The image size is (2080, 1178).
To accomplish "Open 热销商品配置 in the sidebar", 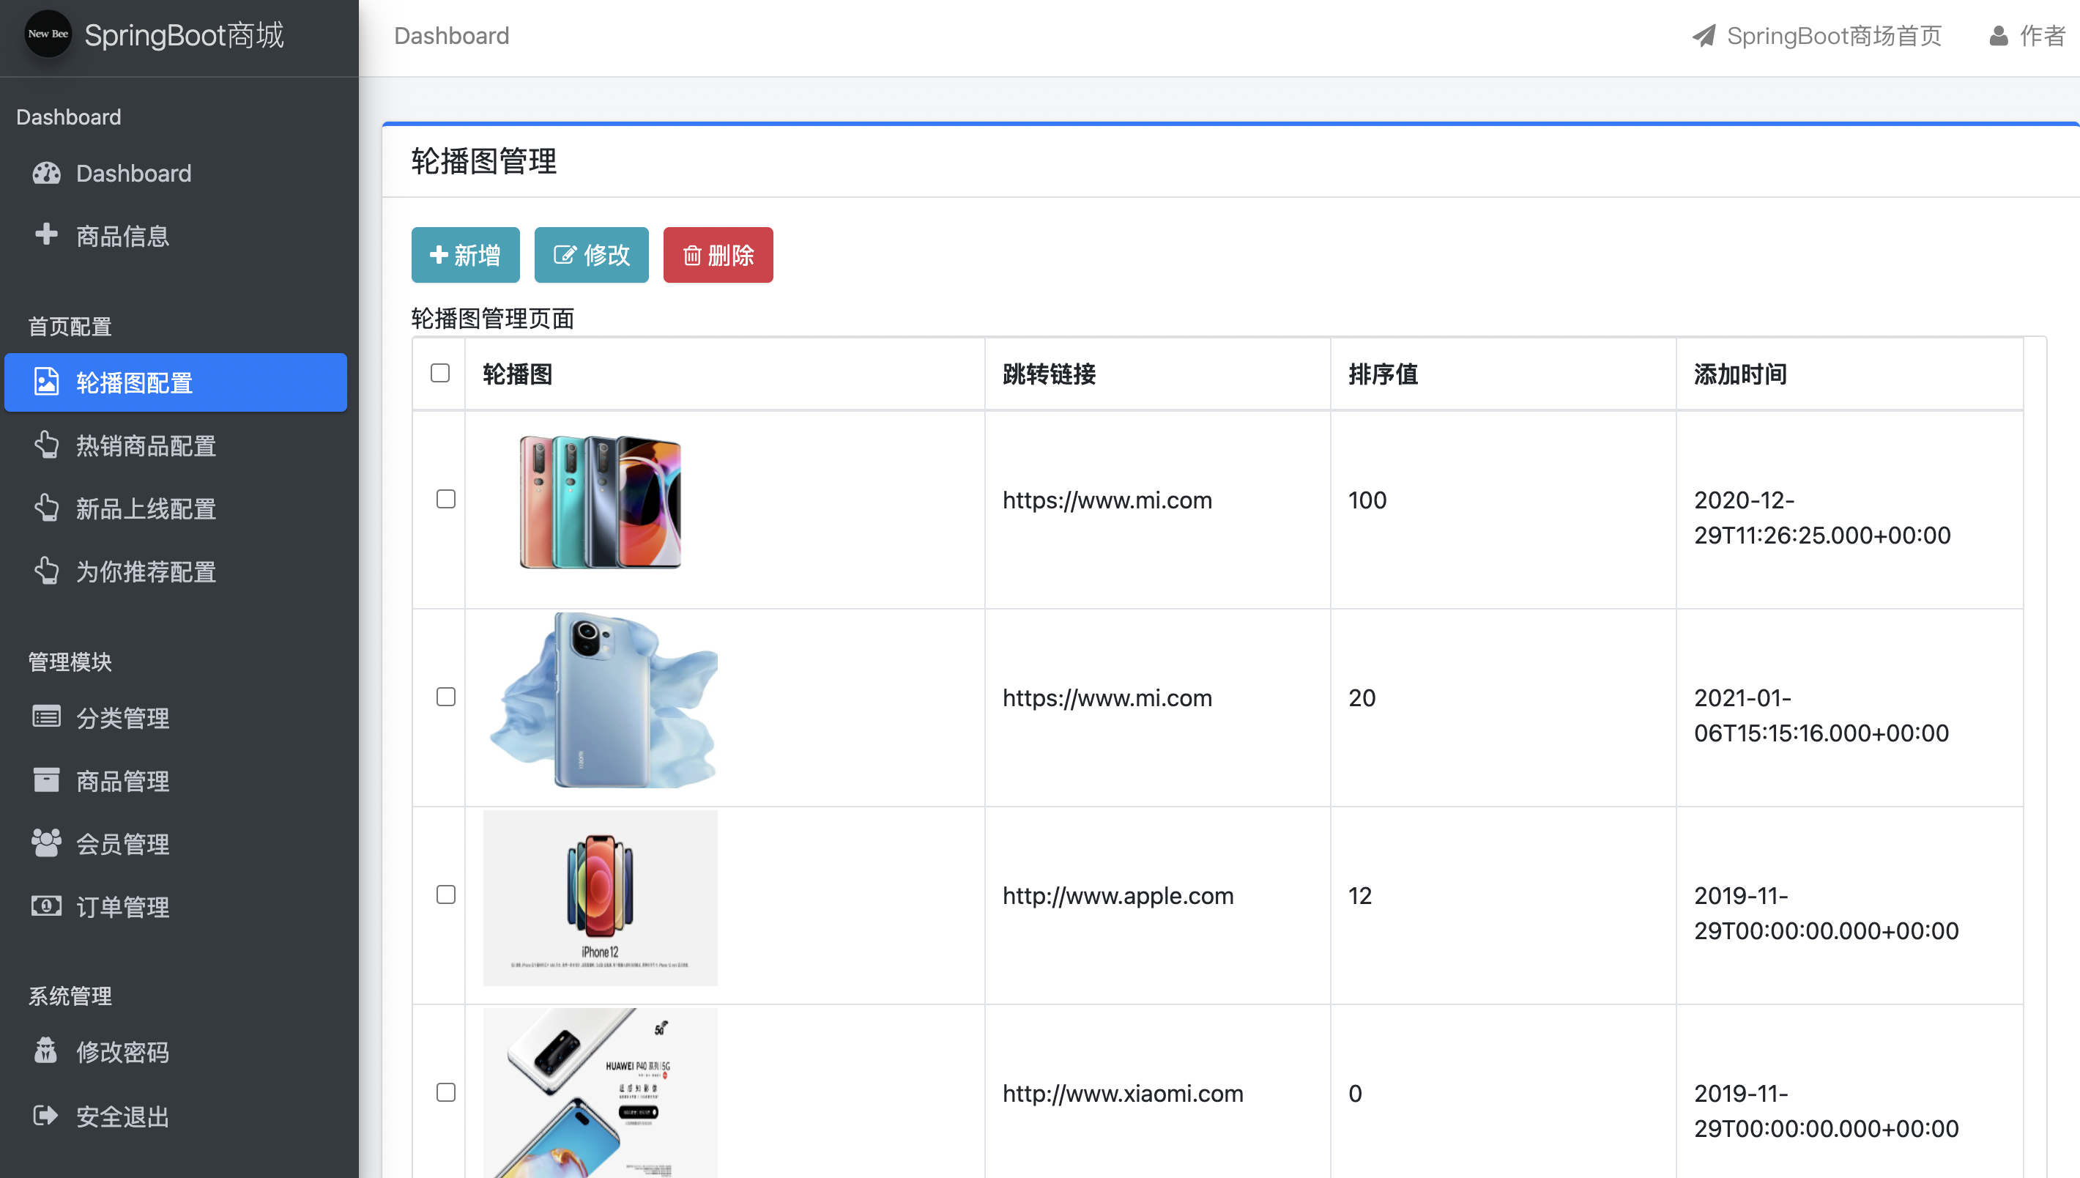I will click(146, 446).
